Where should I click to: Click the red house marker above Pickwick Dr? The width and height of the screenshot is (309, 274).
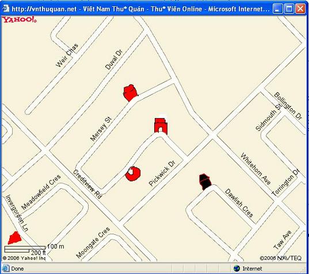click(x=161, y=126)
